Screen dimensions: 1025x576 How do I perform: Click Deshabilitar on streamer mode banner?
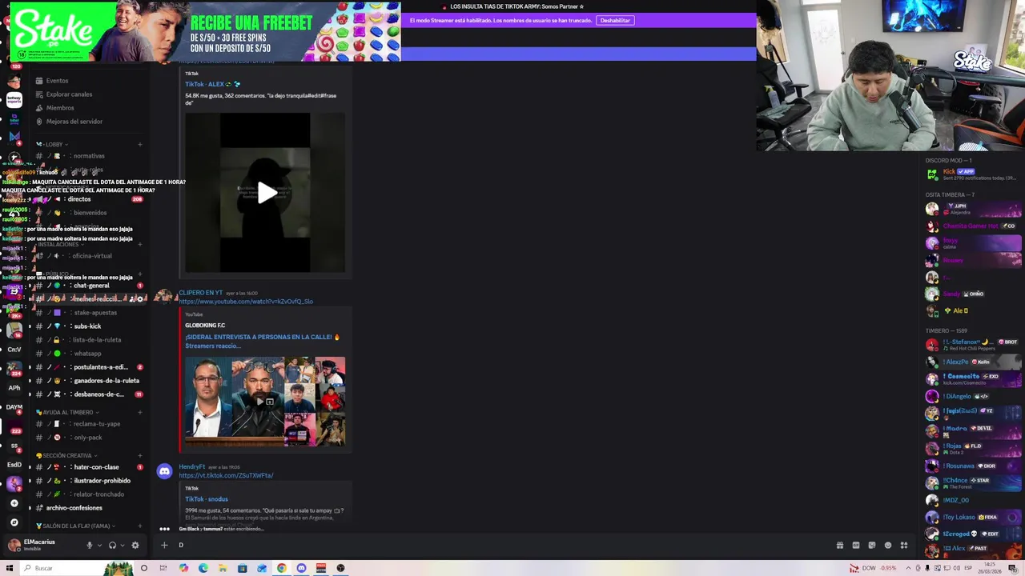(615, 20)
